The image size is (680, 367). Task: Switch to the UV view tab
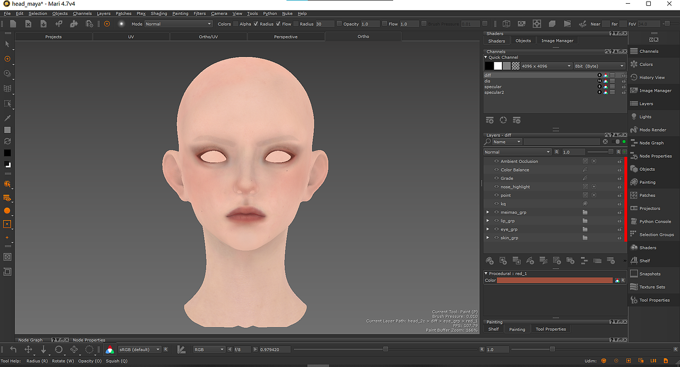pos(131,37)
